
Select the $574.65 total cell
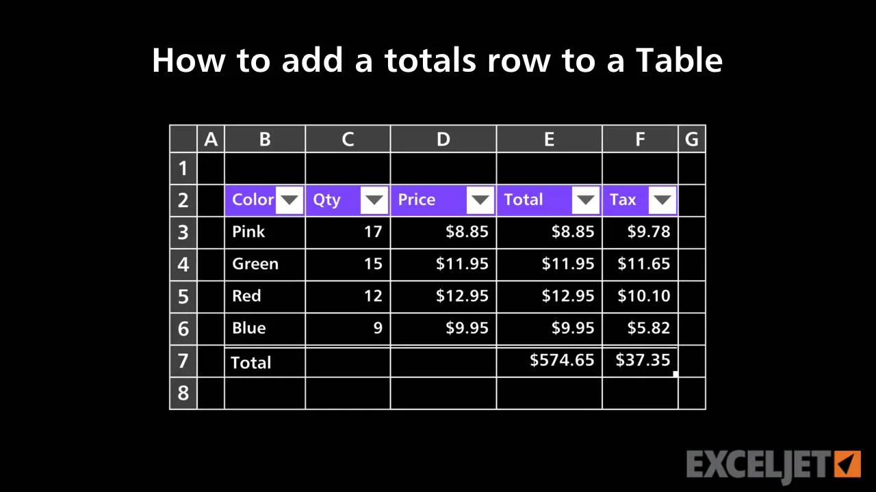550,361
